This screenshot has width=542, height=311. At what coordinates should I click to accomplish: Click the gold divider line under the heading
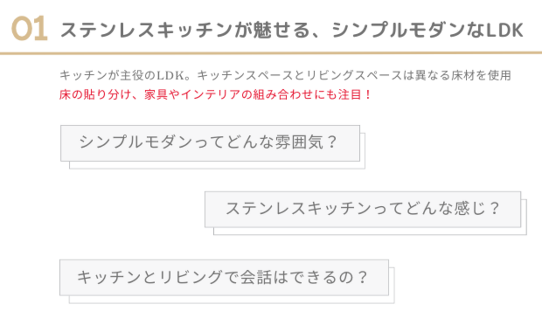point(271,53)
